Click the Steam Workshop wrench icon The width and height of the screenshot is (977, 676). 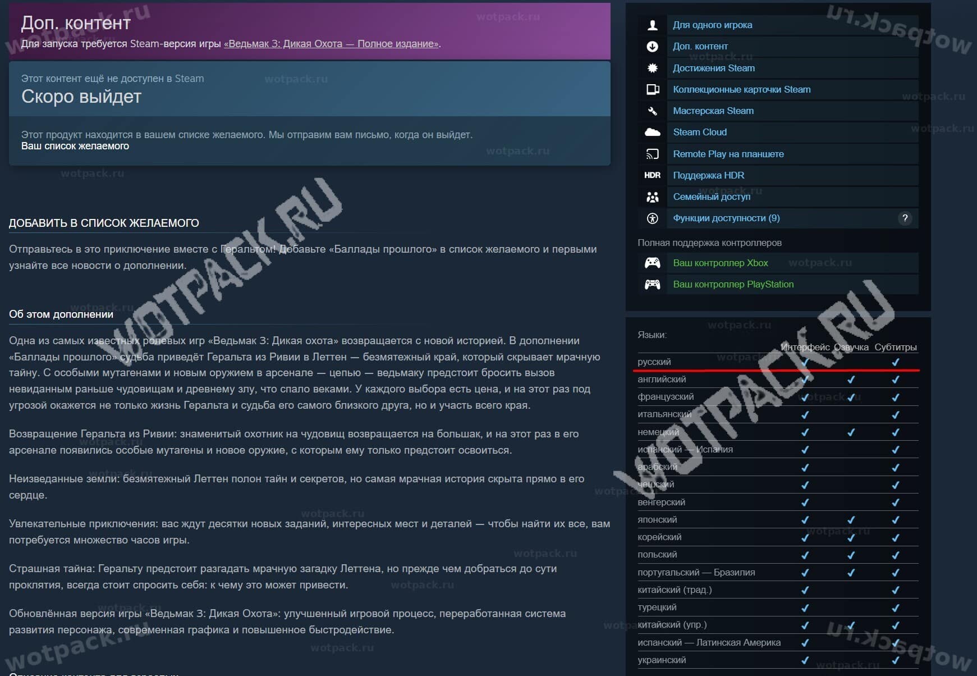[652, 111]
